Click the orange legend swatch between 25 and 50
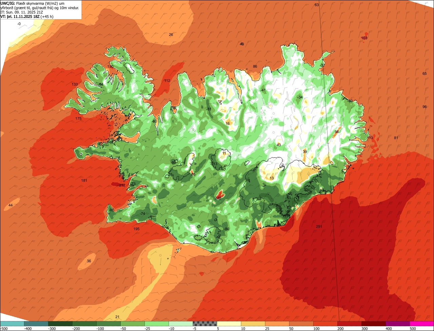 coord(277,324)
